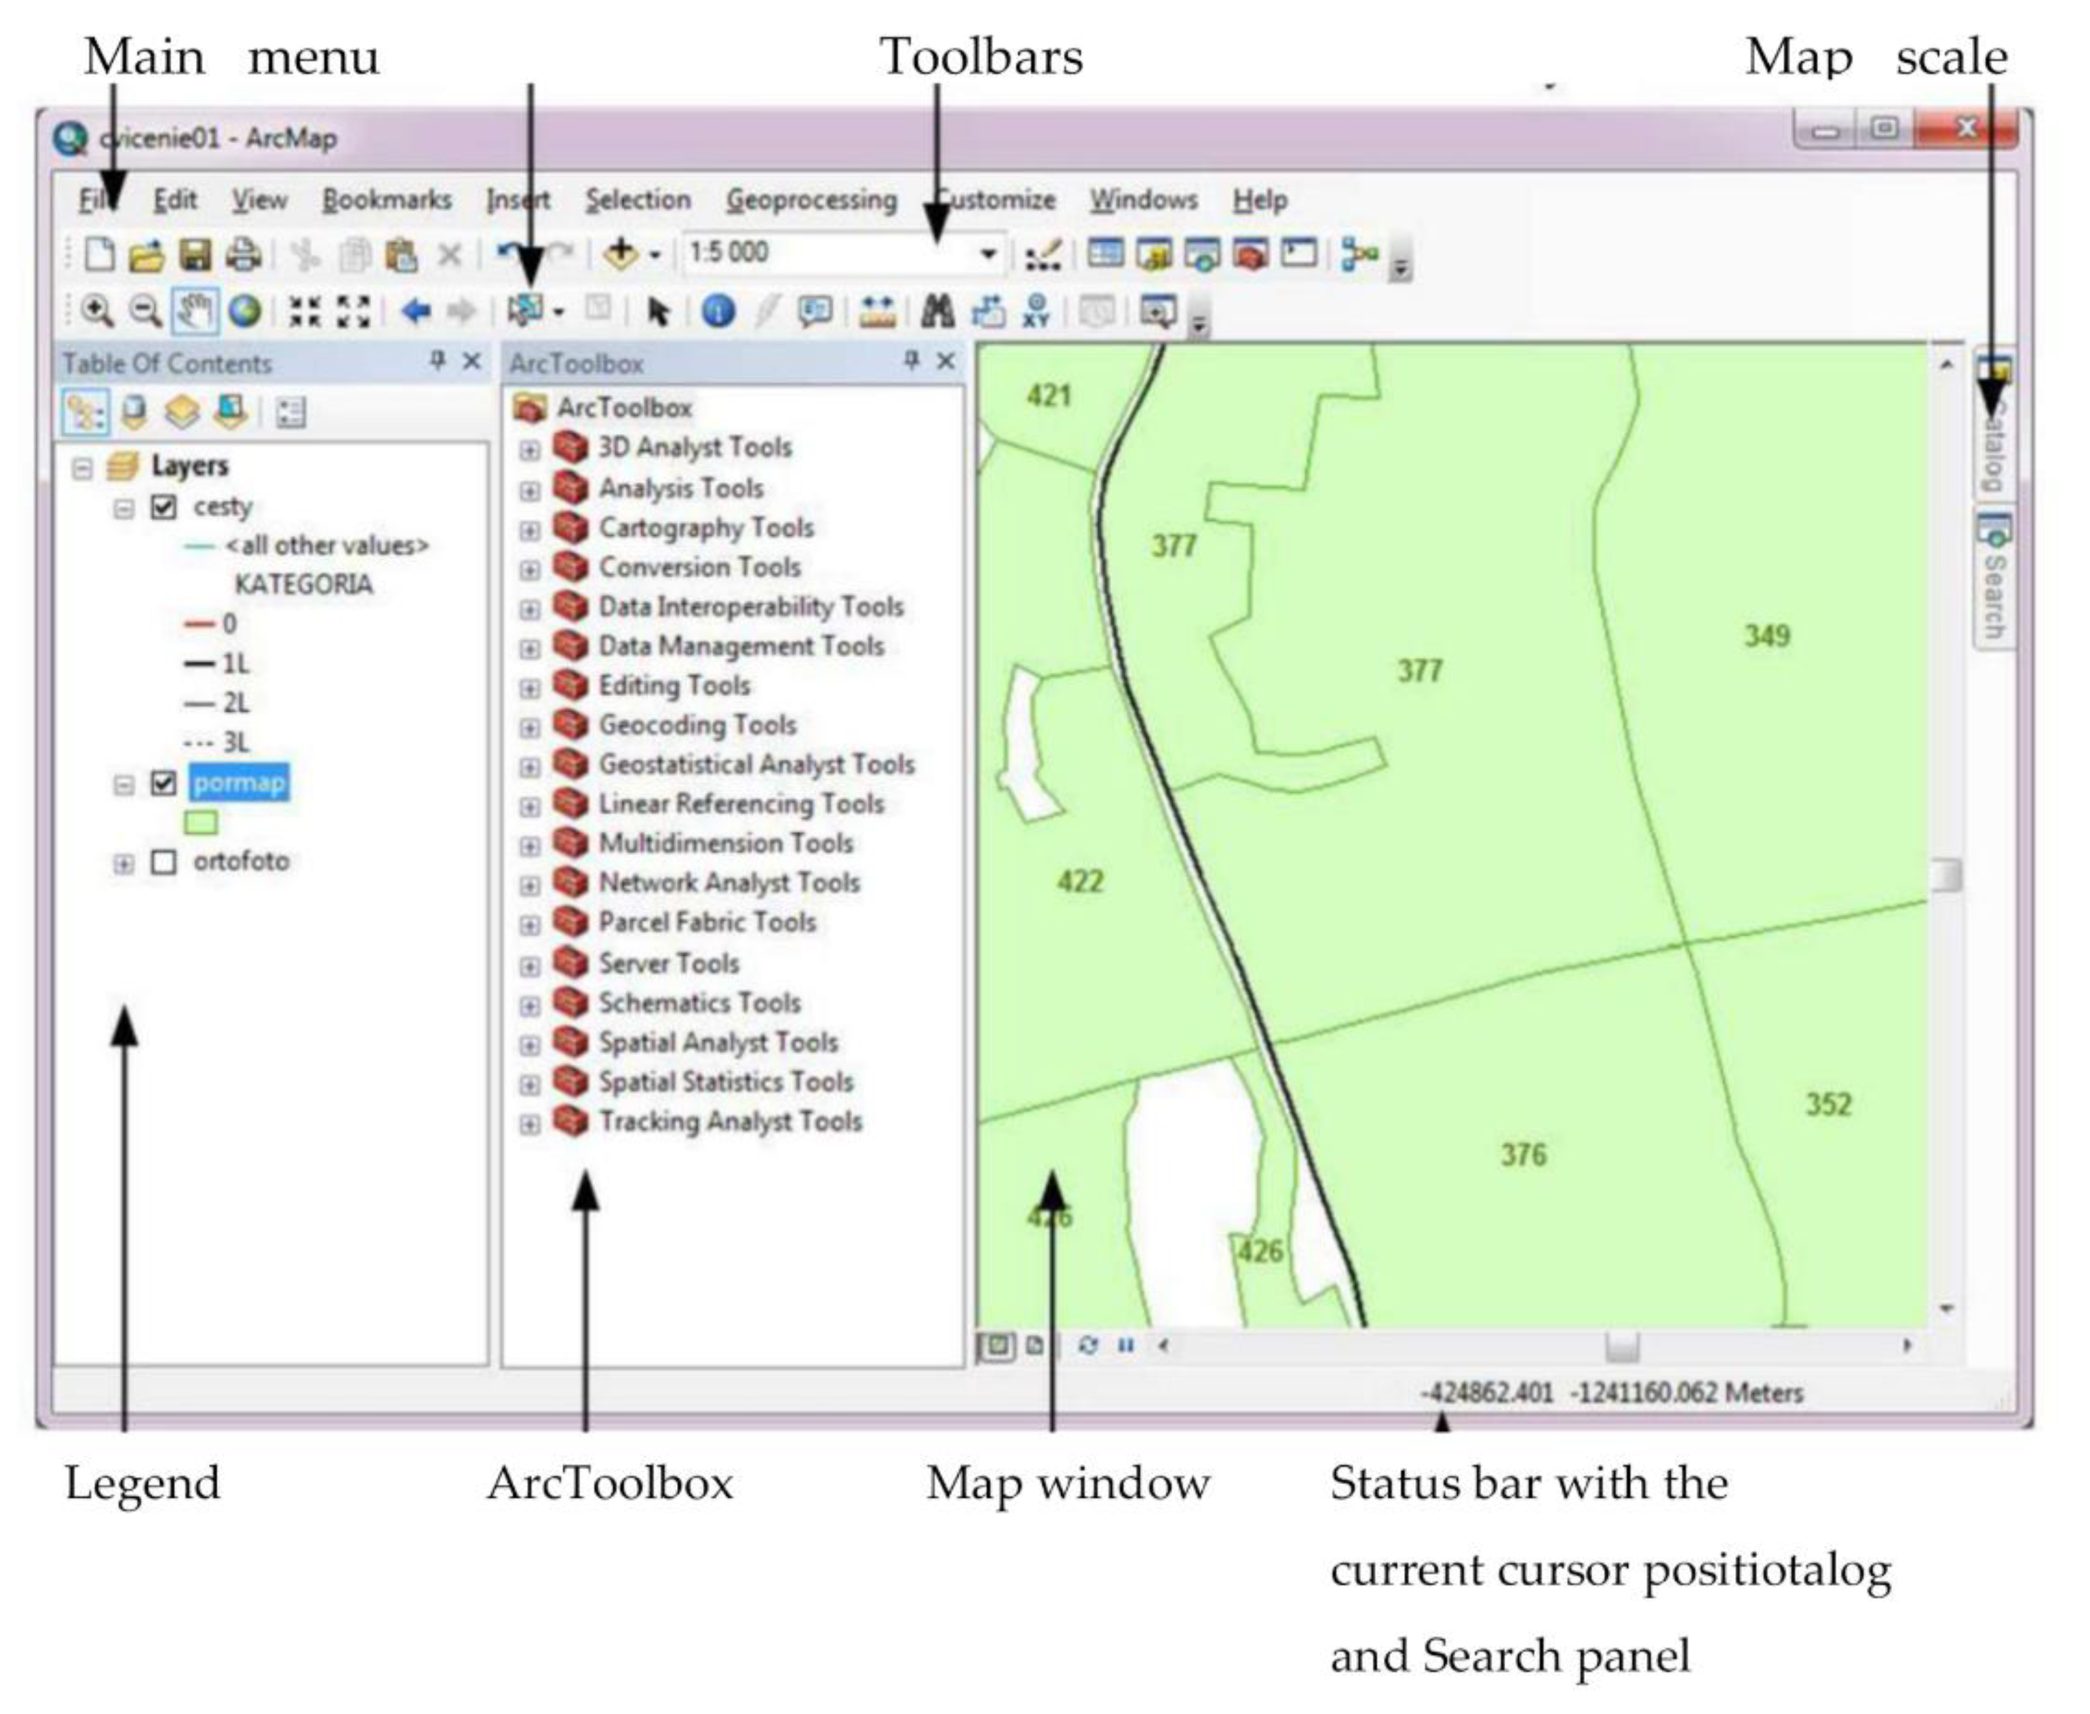
Task: Open the Windows menu
Action: coord(1143,199)
